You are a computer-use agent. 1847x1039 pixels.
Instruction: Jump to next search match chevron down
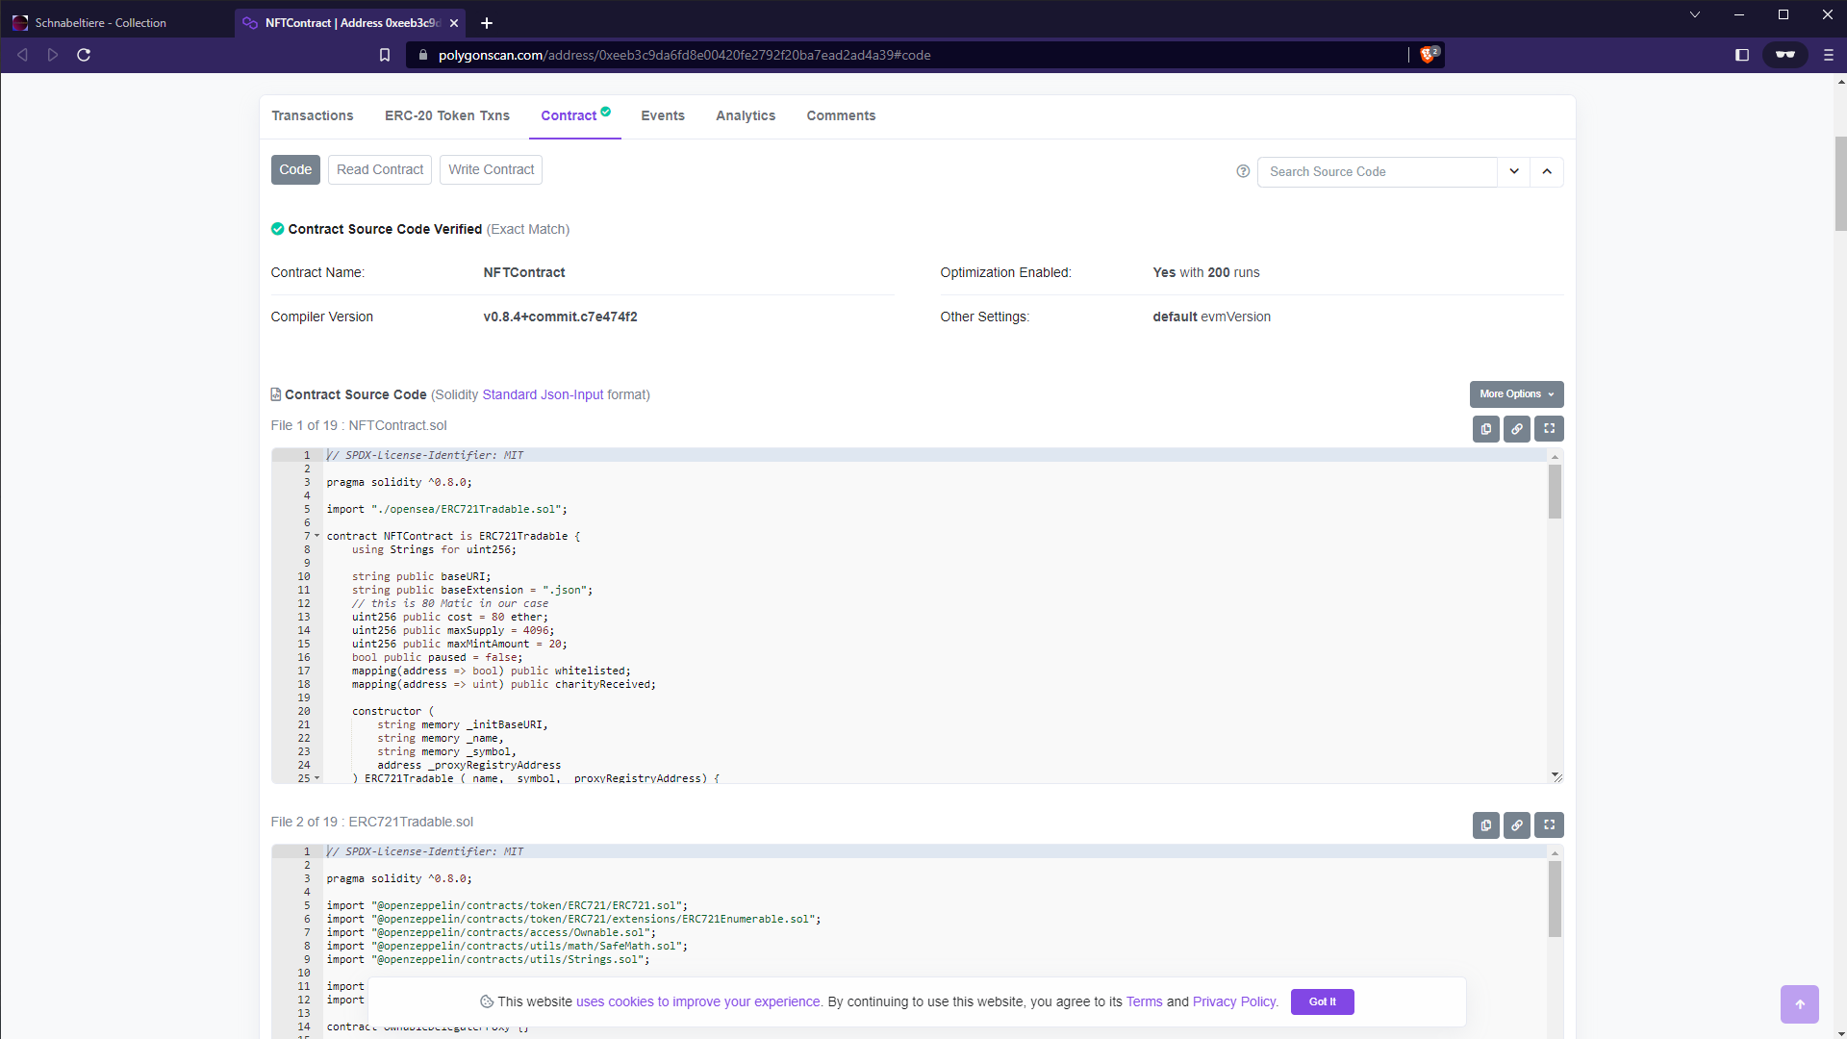(1514, 171)
